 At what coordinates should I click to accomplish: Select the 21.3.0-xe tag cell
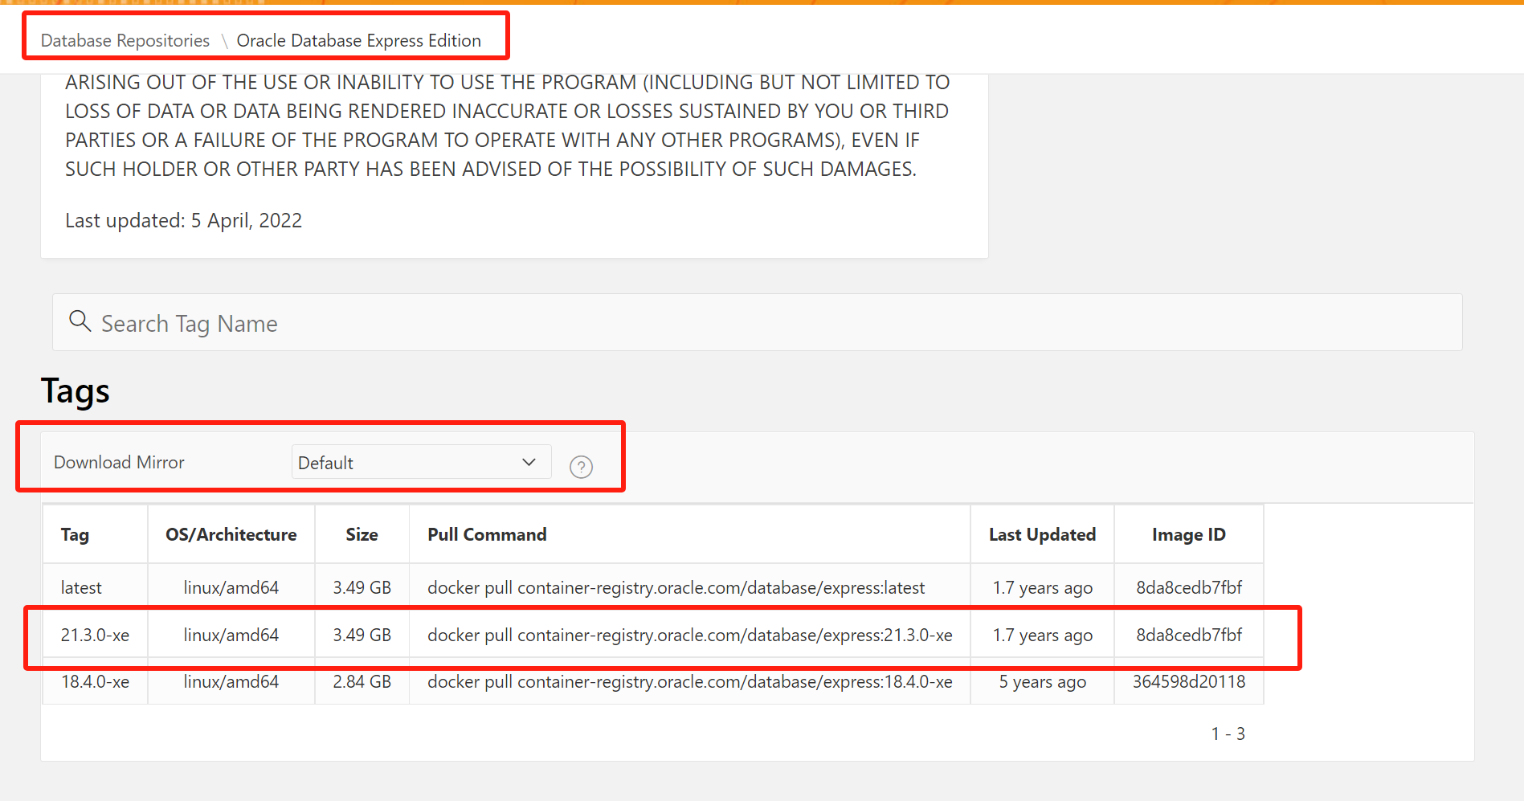pyautogui.click(x=95, y=635)
